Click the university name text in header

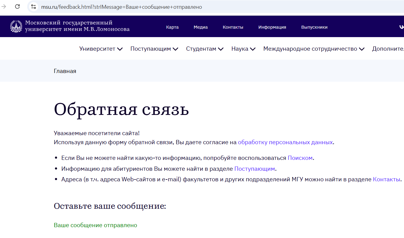tap(77, 26)
